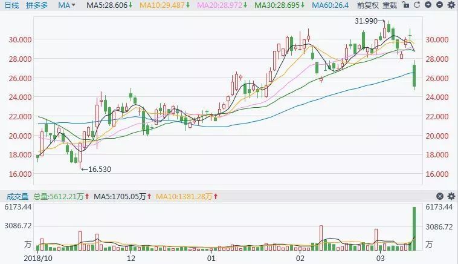Zoom in with the plus icon
The image size is (458, 264).
coord(428,5)
